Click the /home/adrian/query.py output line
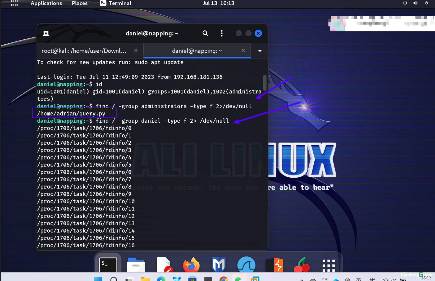435x281 pixels. pyautogui.click(x=71, y=114)
